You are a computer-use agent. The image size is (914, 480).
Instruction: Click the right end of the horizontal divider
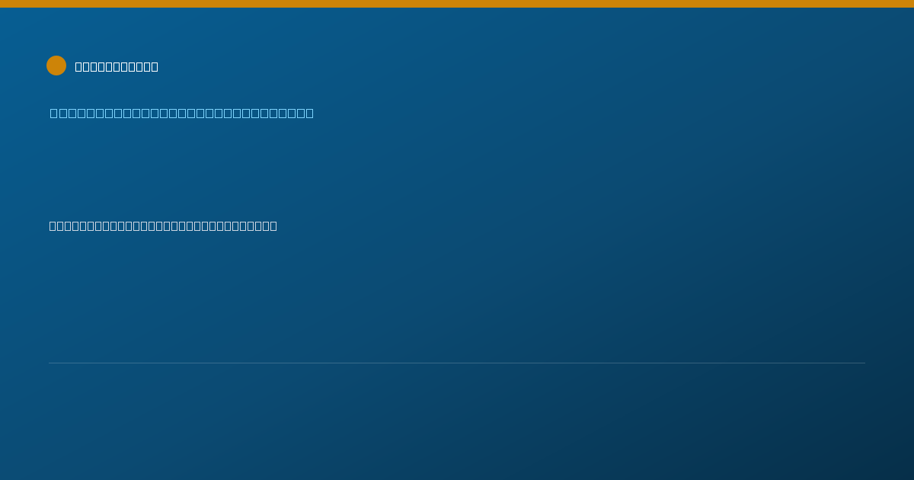(x=864, y=363)
